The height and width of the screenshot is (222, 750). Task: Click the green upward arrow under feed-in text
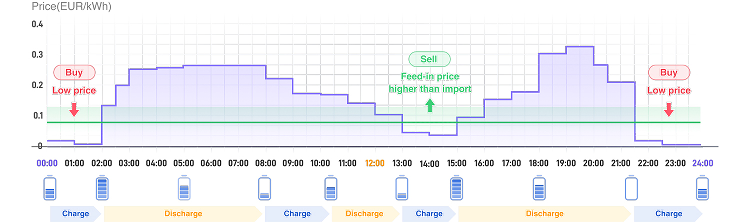429,105
